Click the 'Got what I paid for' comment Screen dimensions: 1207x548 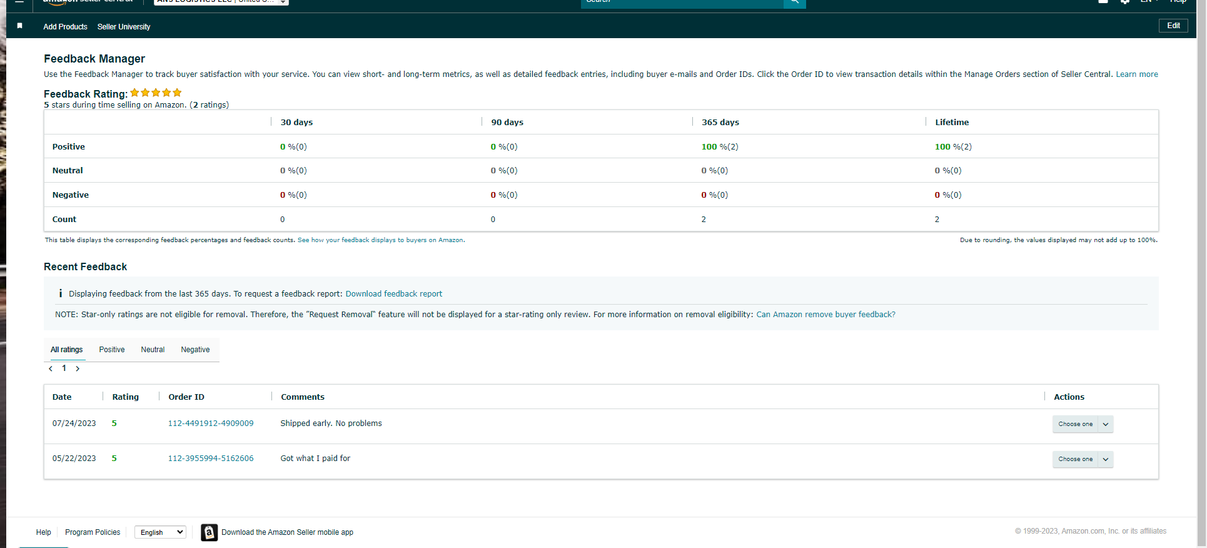pos(315,459)
